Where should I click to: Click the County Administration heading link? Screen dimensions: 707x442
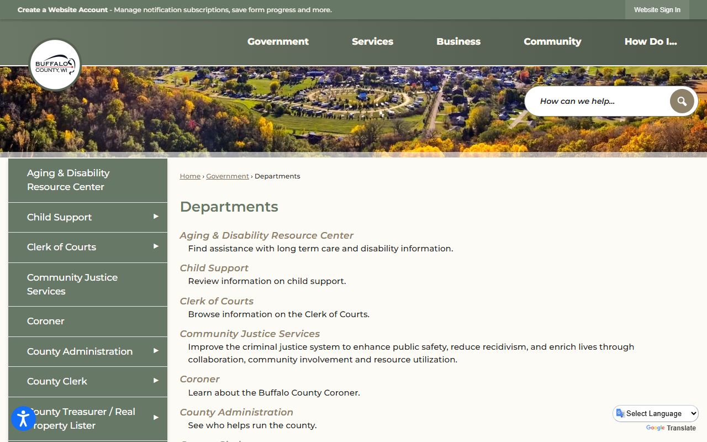(236, 412)
